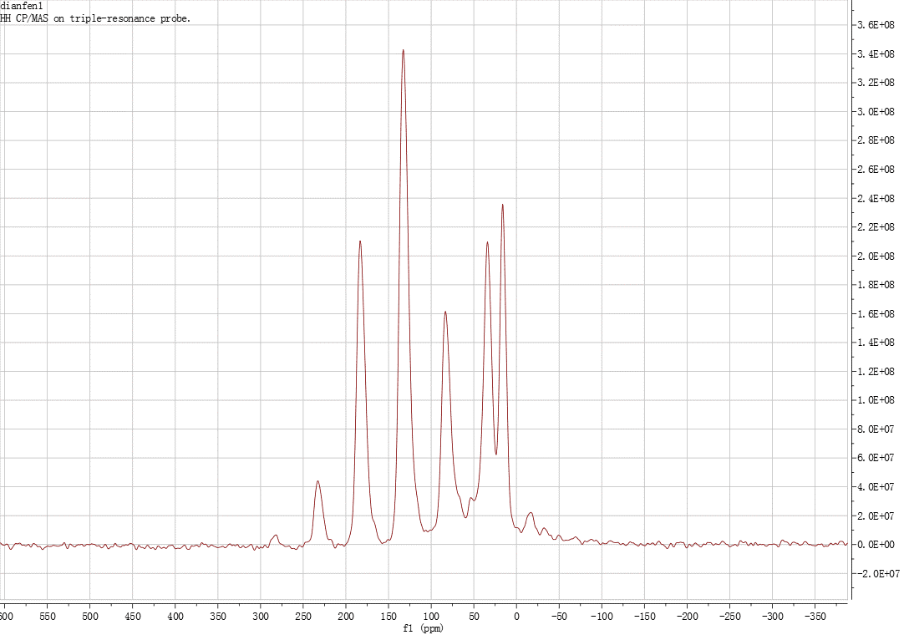Pick the small peak near -16 ppm
This screenshot has height=635, width=909.
pos(531,513)
